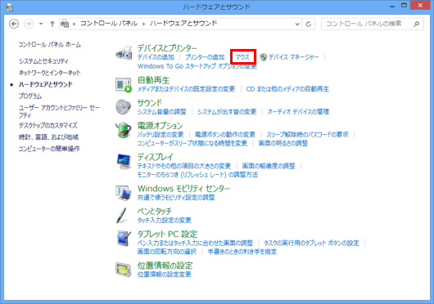This screenshot has height=304, width=434.
Task: Click システムが出す音の変更 link
Action: click(227, 112)
